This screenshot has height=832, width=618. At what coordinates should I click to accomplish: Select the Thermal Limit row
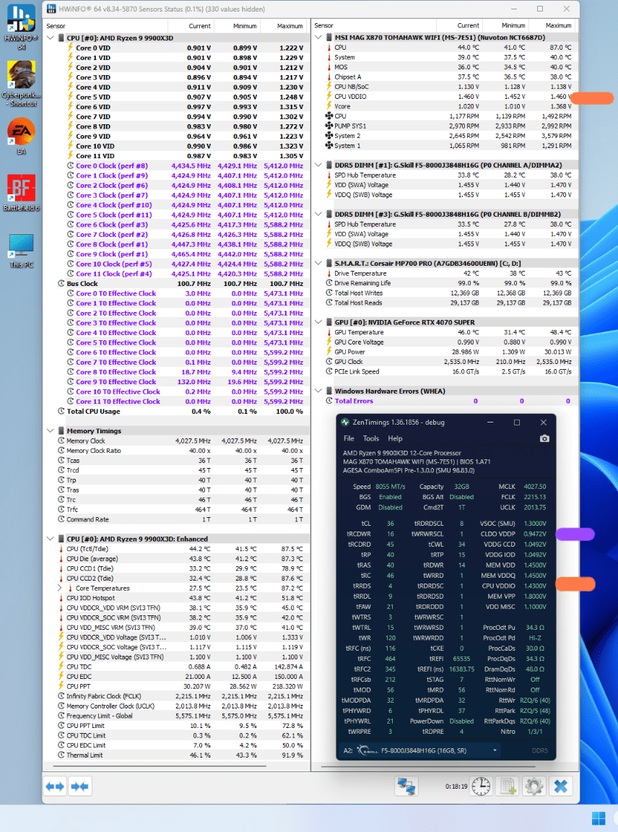point(177,755)
